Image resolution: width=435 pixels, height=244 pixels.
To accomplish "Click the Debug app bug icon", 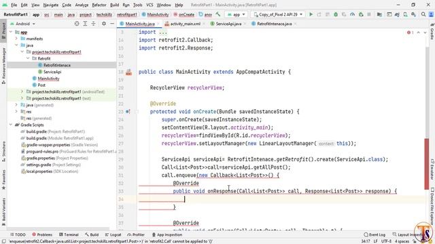I will (336, 14).
